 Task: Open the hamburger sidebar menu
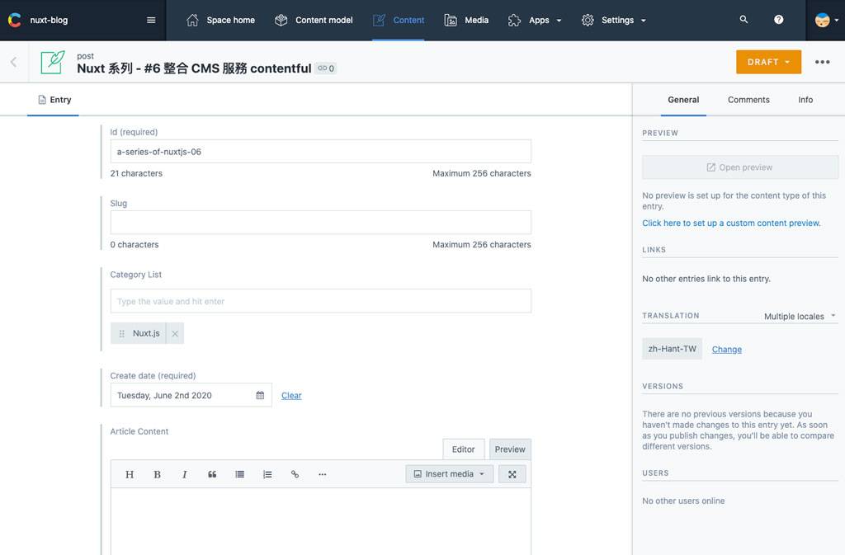click(x=151, y=20)
